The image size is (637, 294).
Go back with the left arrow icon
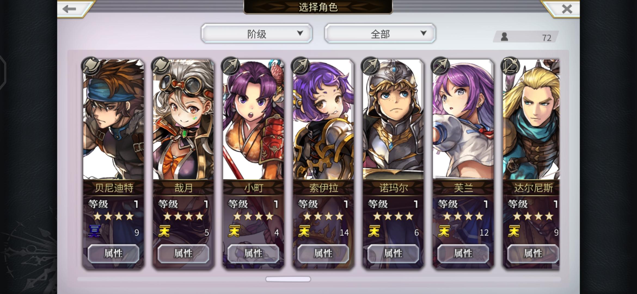click(x=69, y=9)
